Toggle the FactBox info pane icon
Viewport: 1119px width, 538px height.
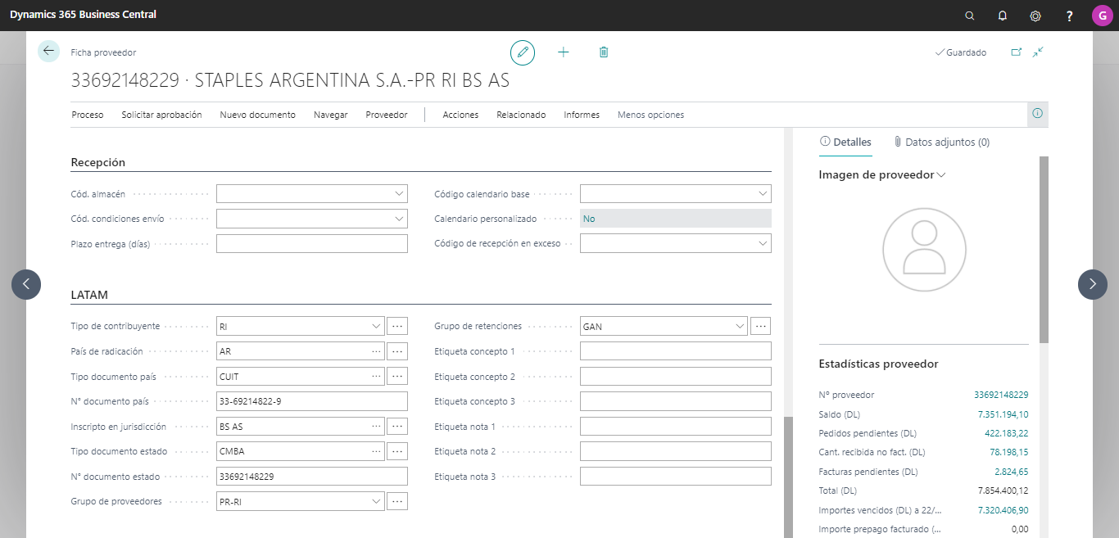coord(1038,114)
